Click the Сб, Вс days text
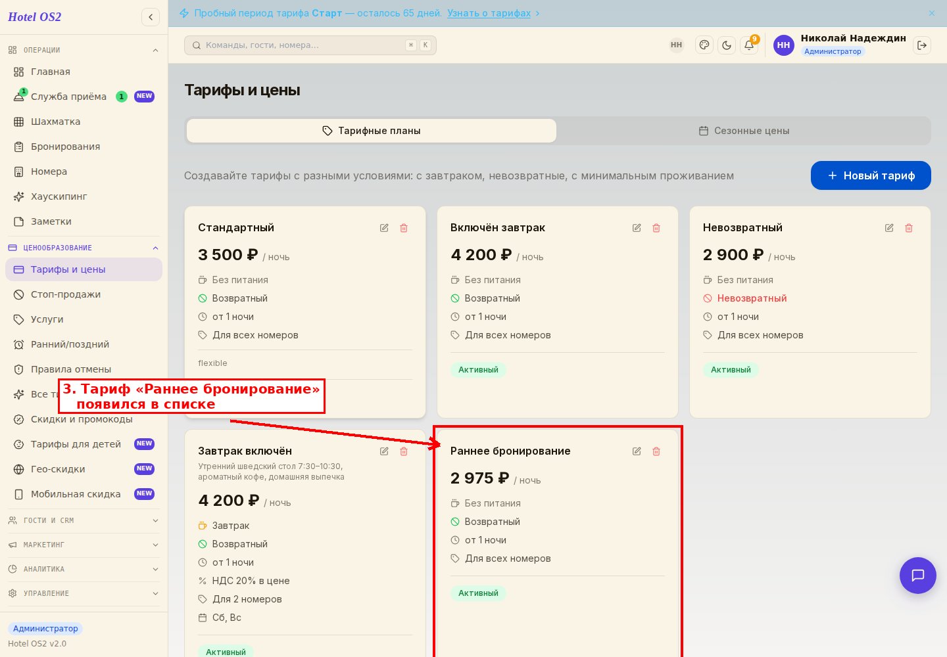947x657 pixels. click(x=227, y=618)
